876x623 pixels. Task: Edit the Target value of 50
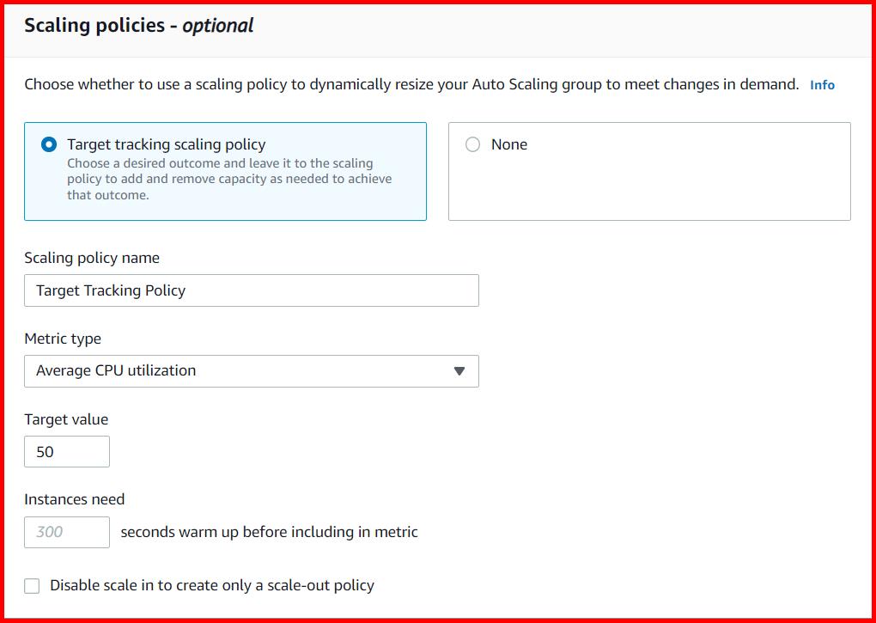pos(67,451)
